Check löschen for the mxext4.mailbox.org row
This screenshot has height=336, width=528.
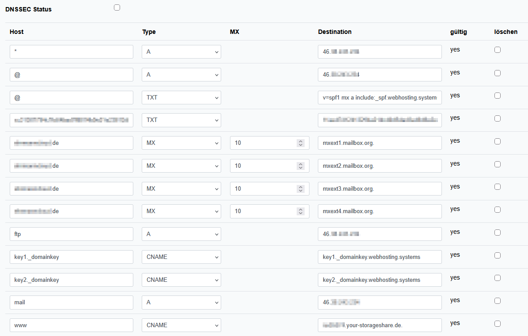pyautogui.click(x=498, y=210)
